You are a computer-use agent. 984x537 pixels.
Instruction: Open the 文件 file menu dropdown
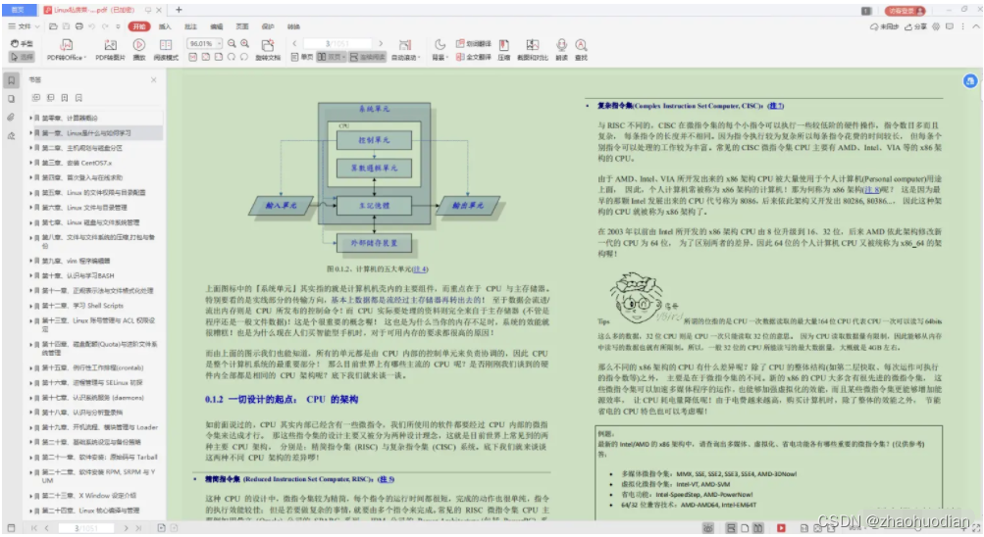pyautogui.click(x=24, y=26)
